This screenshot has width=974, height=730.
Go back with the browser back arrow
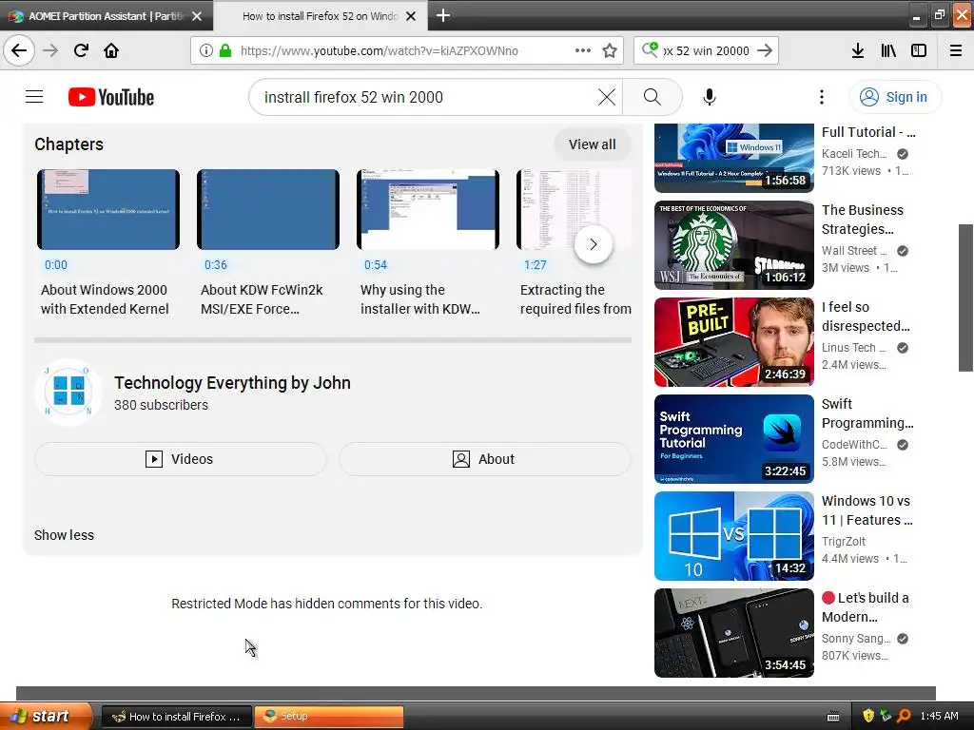pos(19,50)
